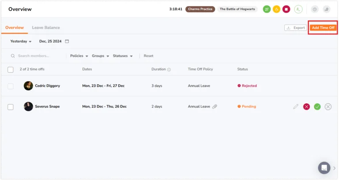The image size is (339, 180).
Task: Click the green-outlined person icon in header
Action: (298, 9)
